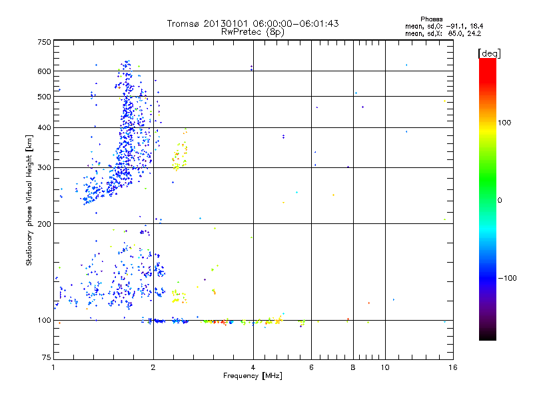Click the y-axis "200" tick label

coord(44,224)
